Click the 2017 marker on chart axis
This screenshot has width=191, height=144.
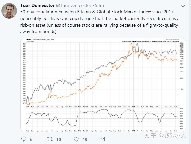click(x=79, y=107)
